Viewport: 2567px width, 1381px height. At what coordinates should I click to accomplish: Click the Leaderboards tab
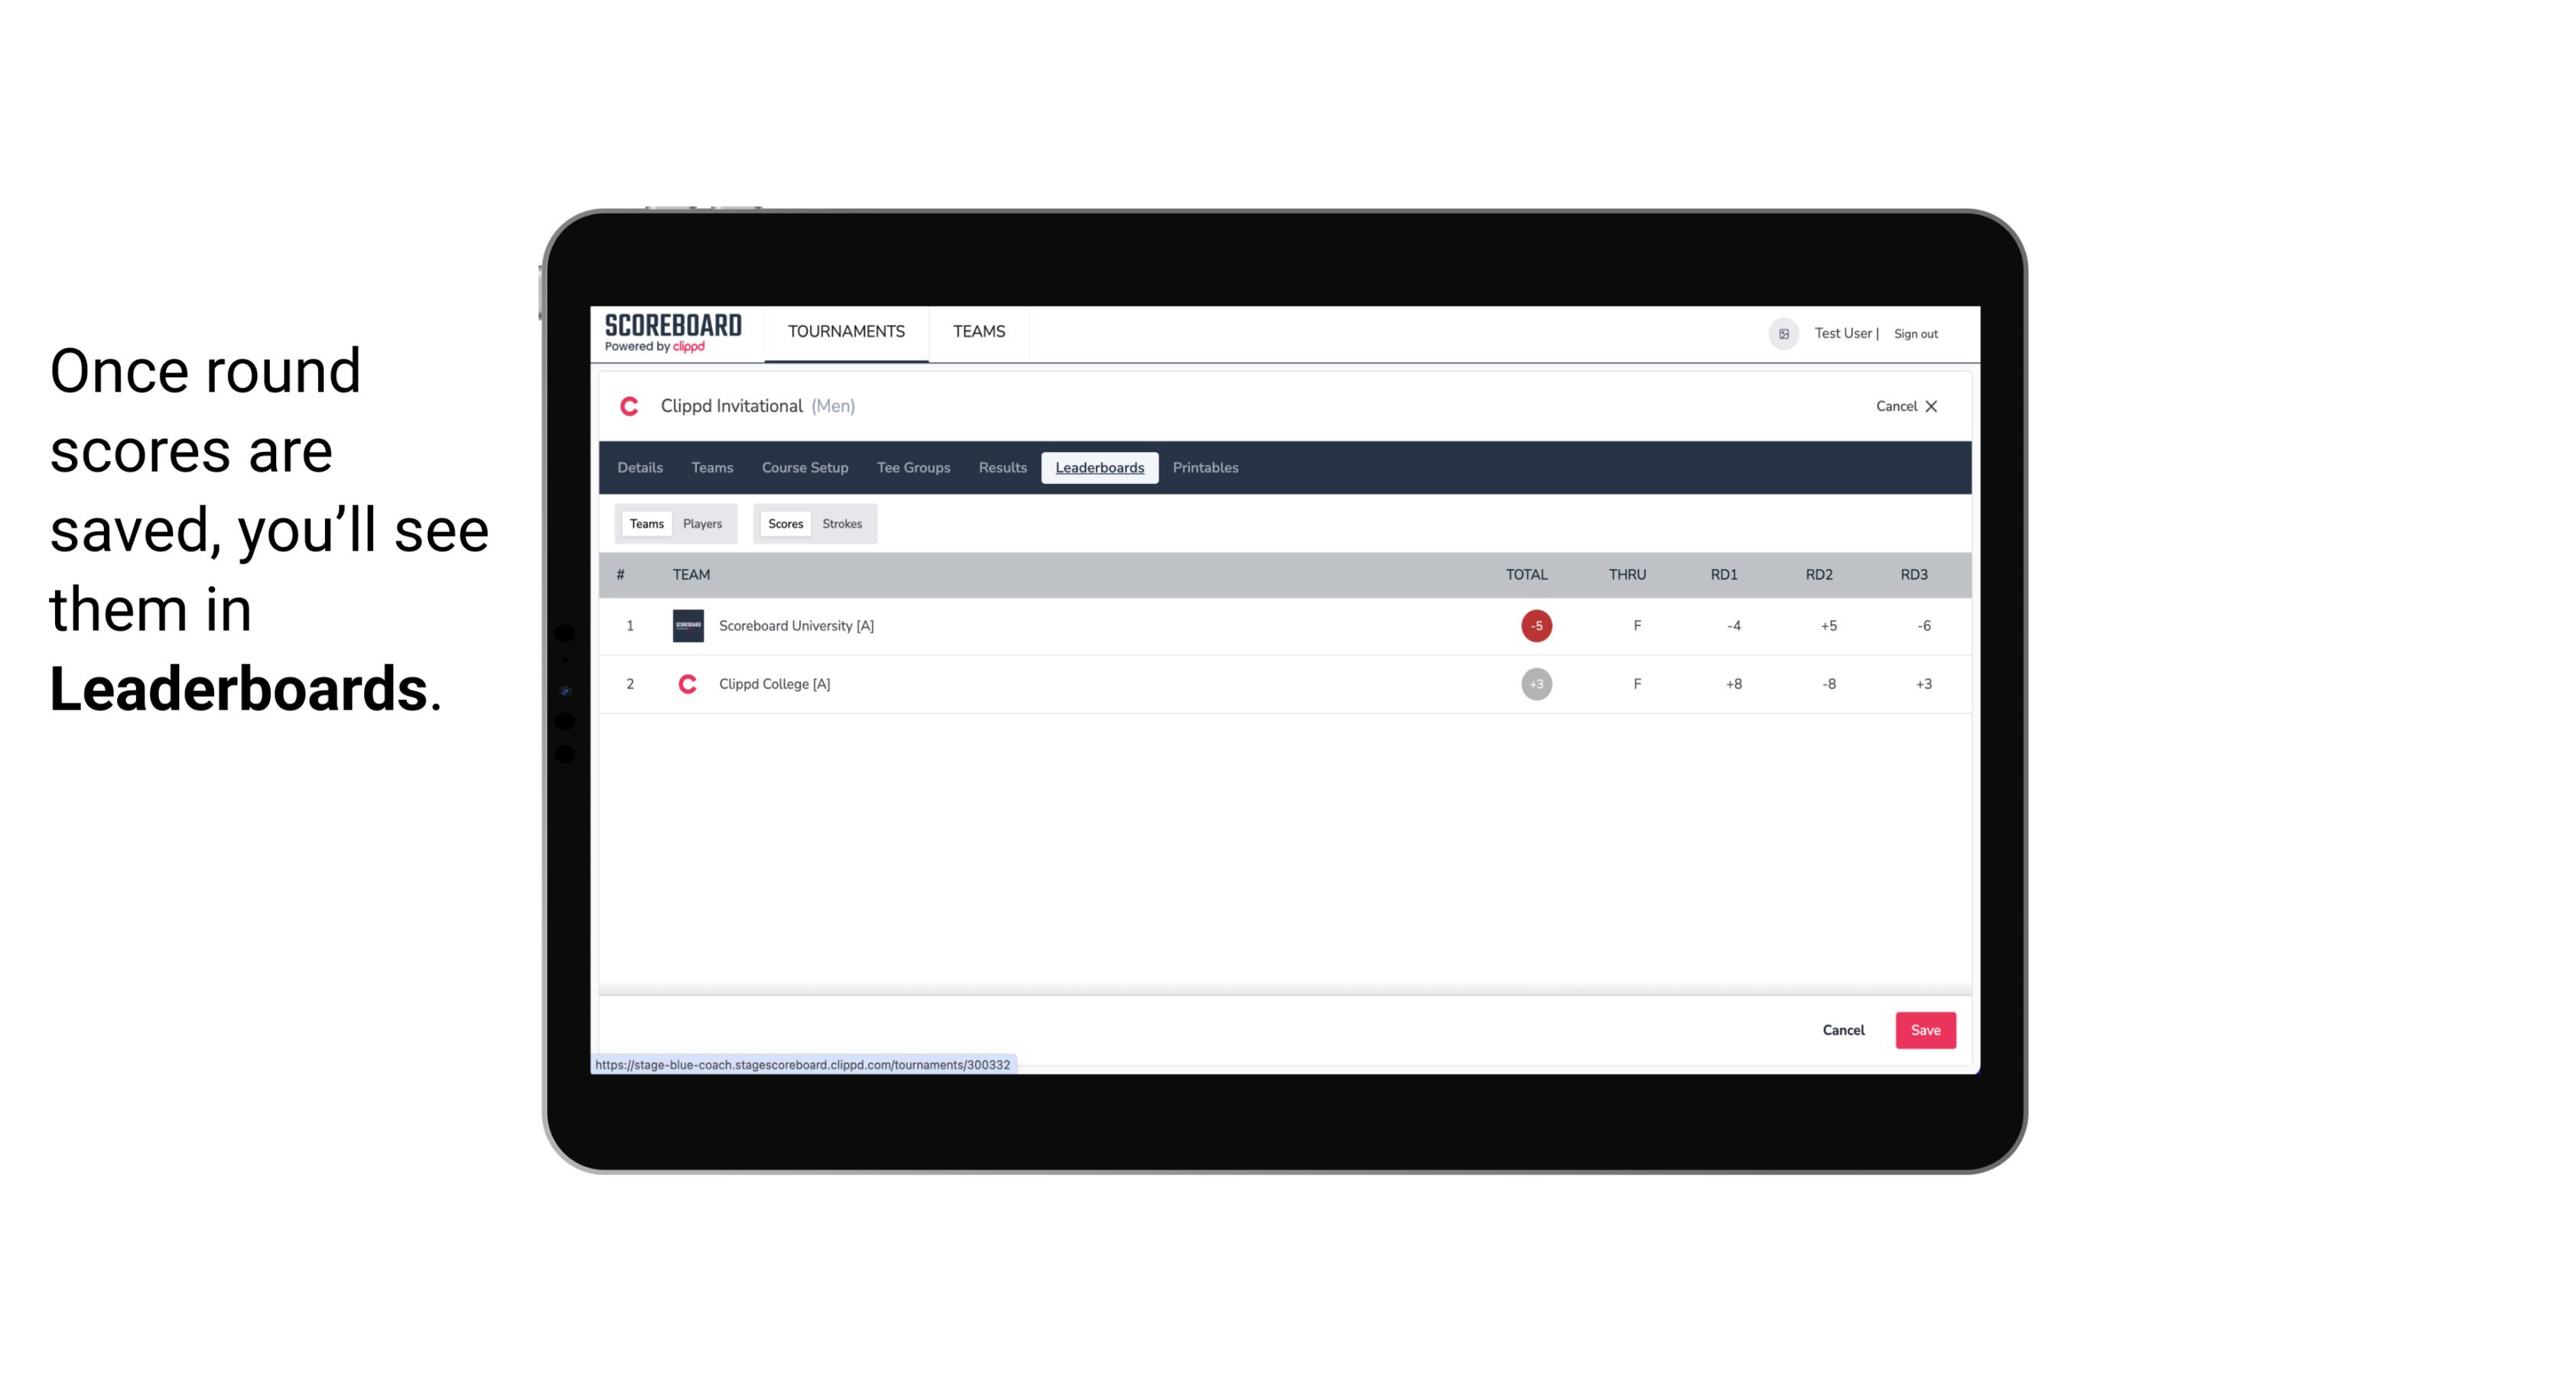(1099, 468)
